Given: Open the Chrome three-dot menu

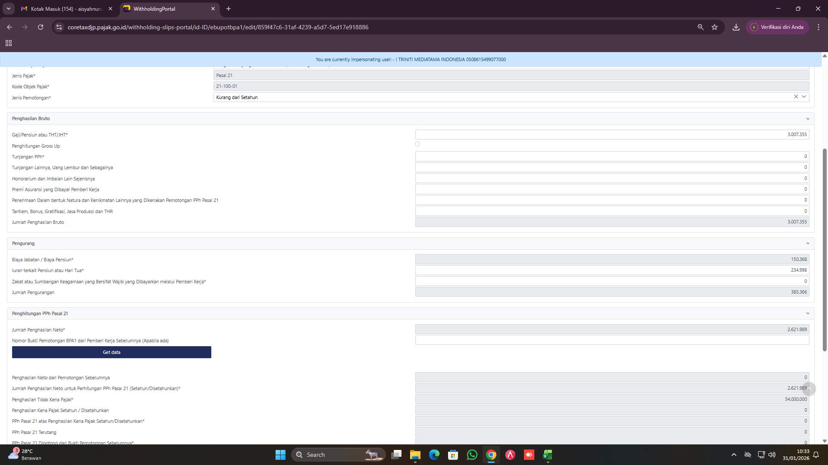Looking at the screenshot, I should pos(819,27).
